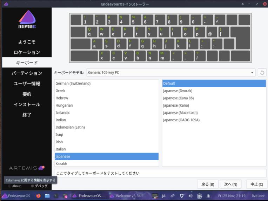Reset keyboard model with the circular arrow button
Screen dimensions: 268x201
[x=262, y=73]
